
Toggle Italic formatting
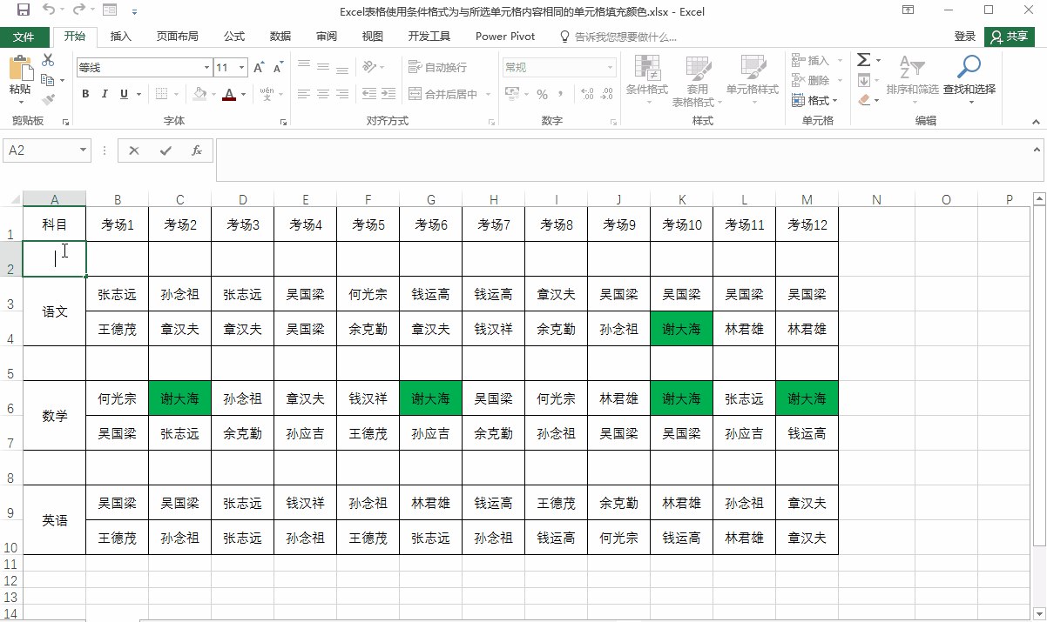pyautogui.click(x=105, y=94)
